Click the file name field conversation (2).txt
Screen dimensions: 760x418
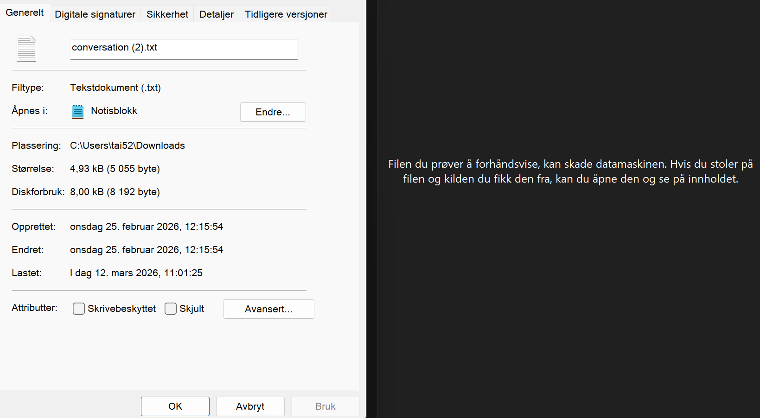click(184, 49)
